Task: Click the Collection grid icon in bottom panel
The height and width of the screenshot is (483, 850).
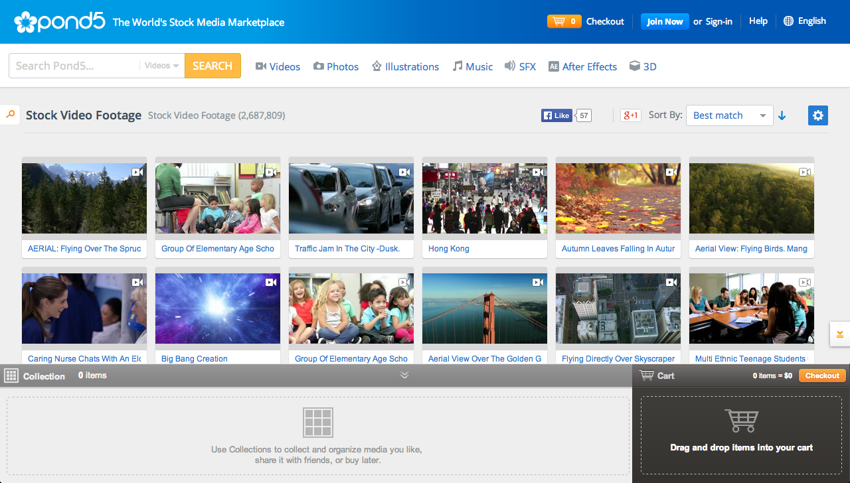Action: pyautogui.click(x=11, y=375)
